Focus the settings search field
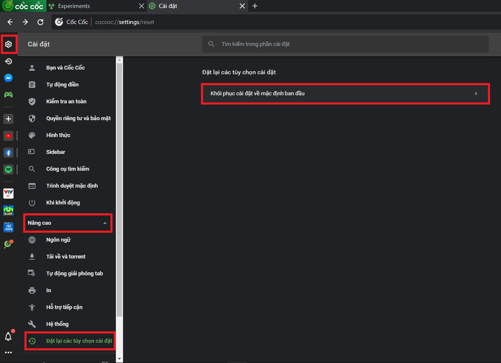The image size is (501, 363). [x=345, y=44]
